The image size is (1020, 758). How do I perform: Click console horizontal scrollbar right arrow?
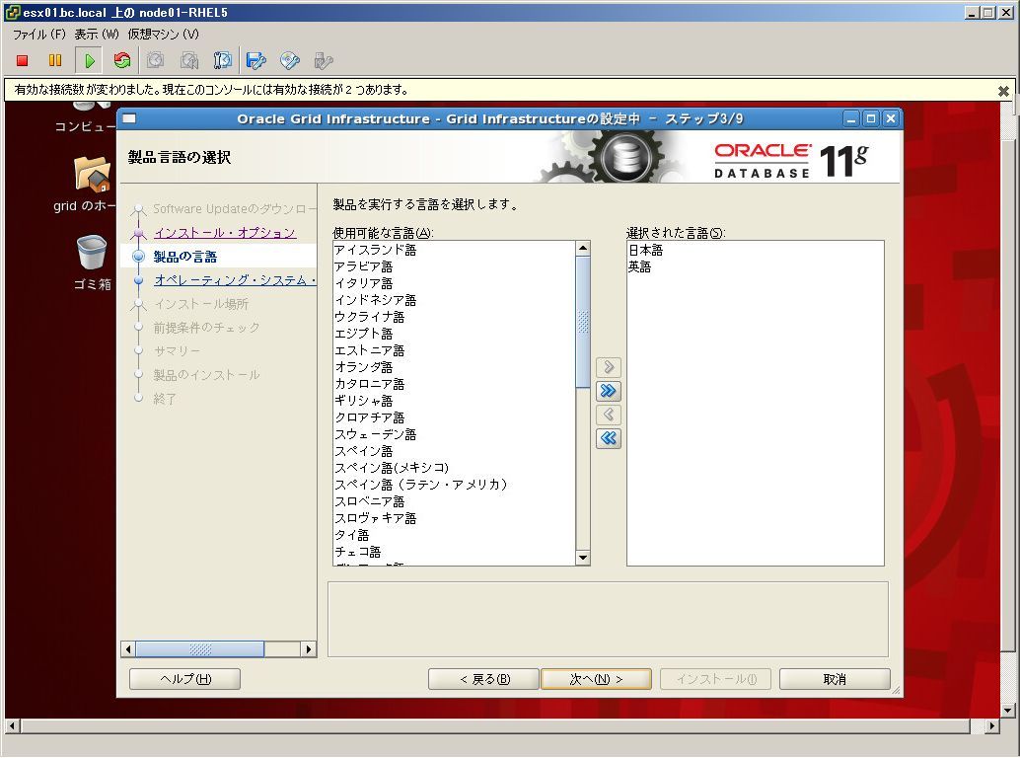tap(991, 726)
